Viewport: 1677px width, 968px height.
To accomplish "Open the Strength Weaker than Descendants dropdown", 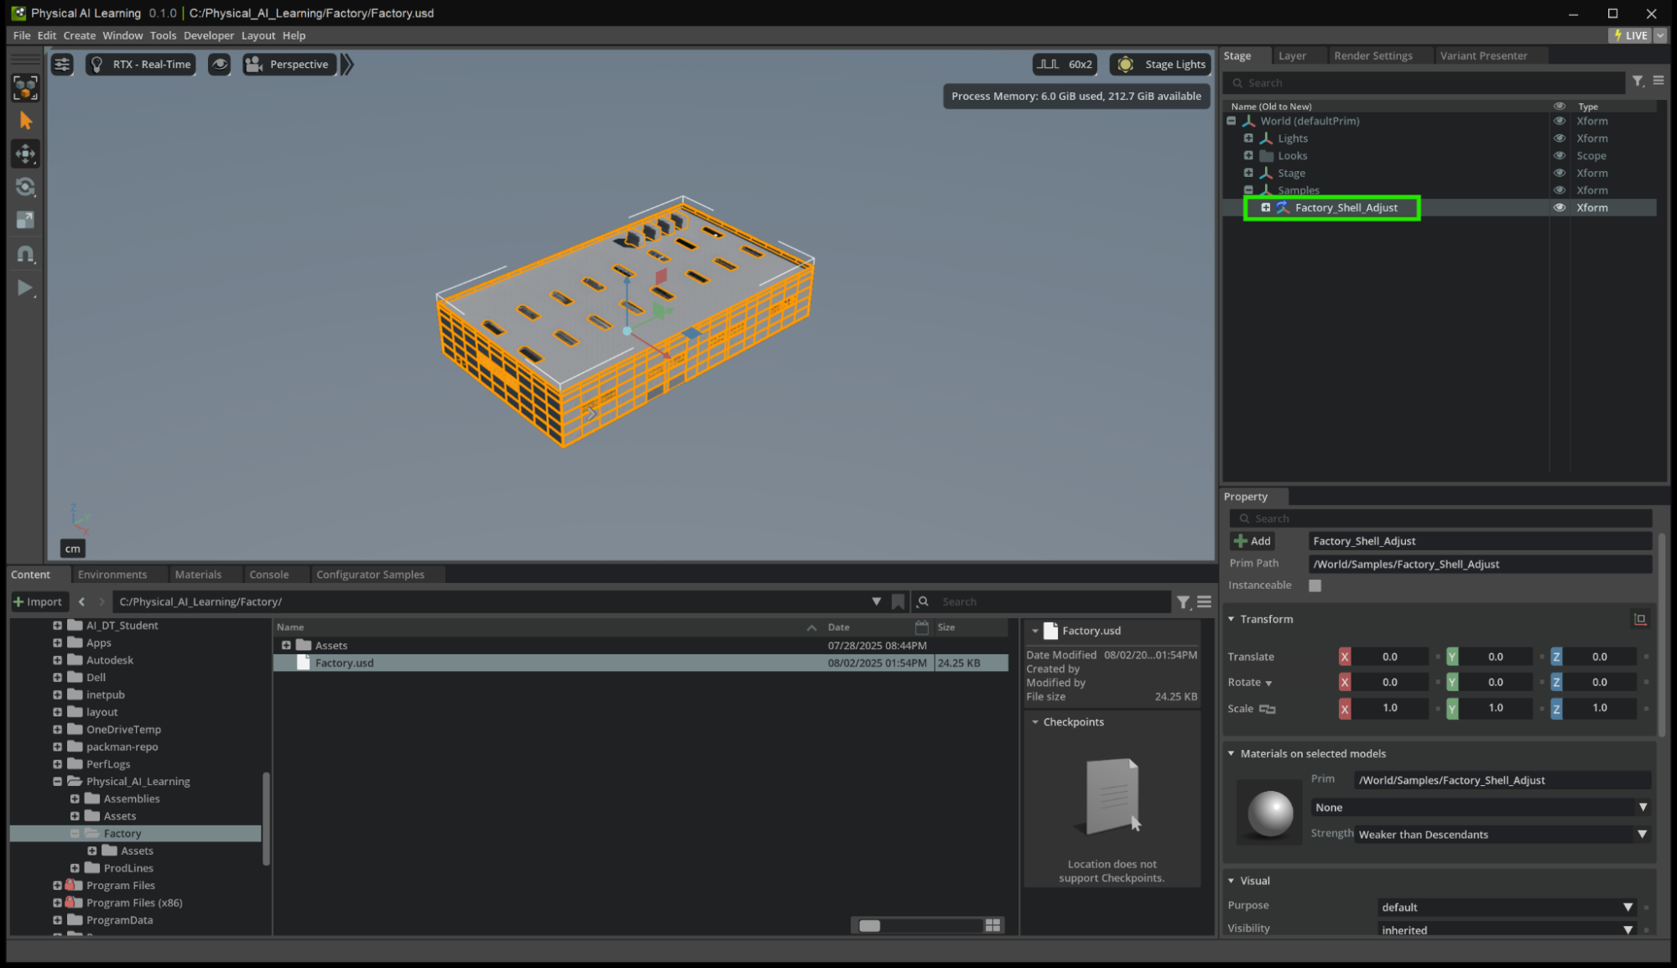I will tap(1502, 834).
